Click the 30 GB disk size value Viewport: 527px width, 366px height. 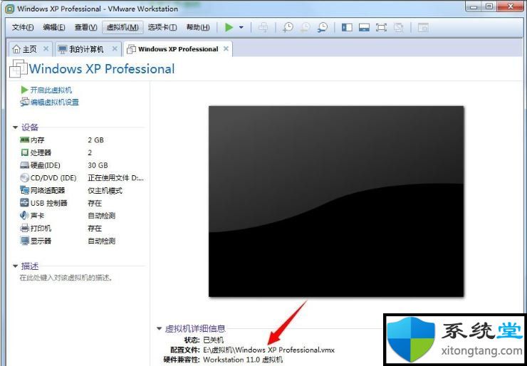[x=98, y=165]
